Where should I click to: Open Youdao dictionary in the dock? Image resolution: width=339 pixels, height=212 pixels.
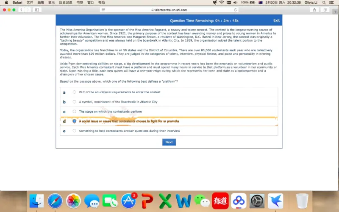[x=220, y=201]
